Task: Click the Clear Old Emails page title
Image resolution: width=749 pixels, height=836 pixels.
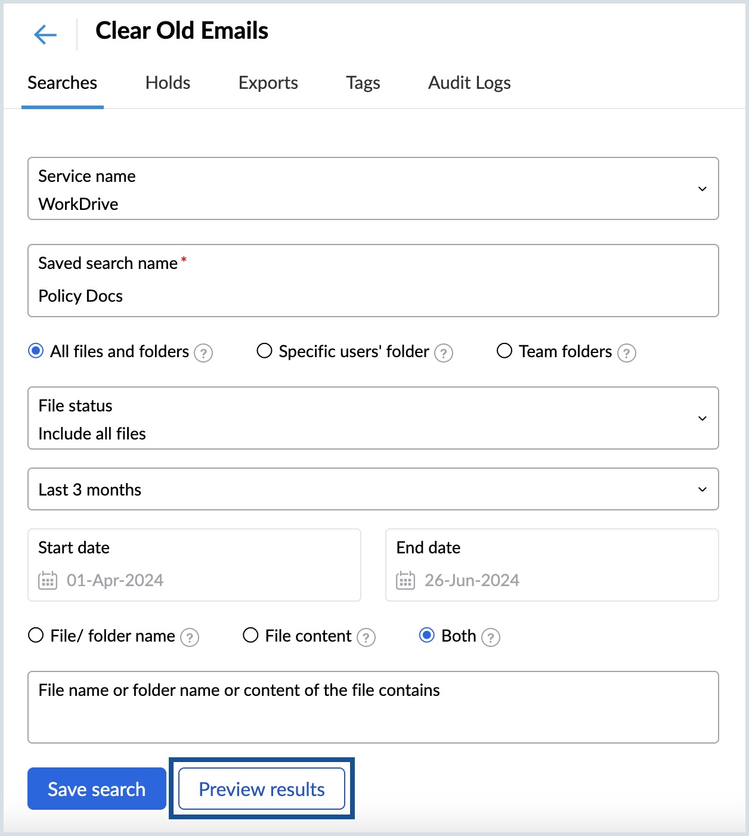Action: 182,30
